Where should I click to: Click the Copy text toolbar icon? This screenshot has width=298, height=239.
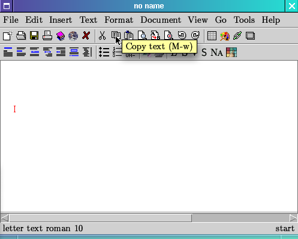point(116,35)
